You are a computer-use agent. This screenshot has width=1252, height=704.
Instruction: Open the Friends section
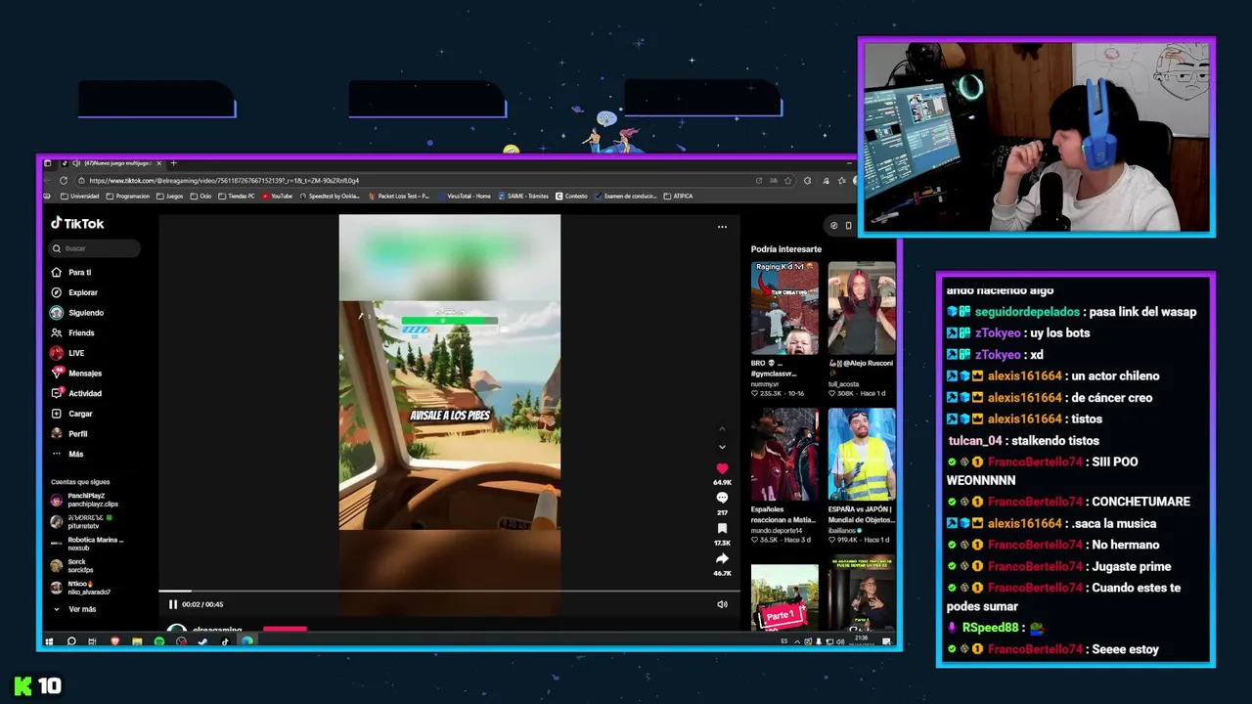(72, 333)
